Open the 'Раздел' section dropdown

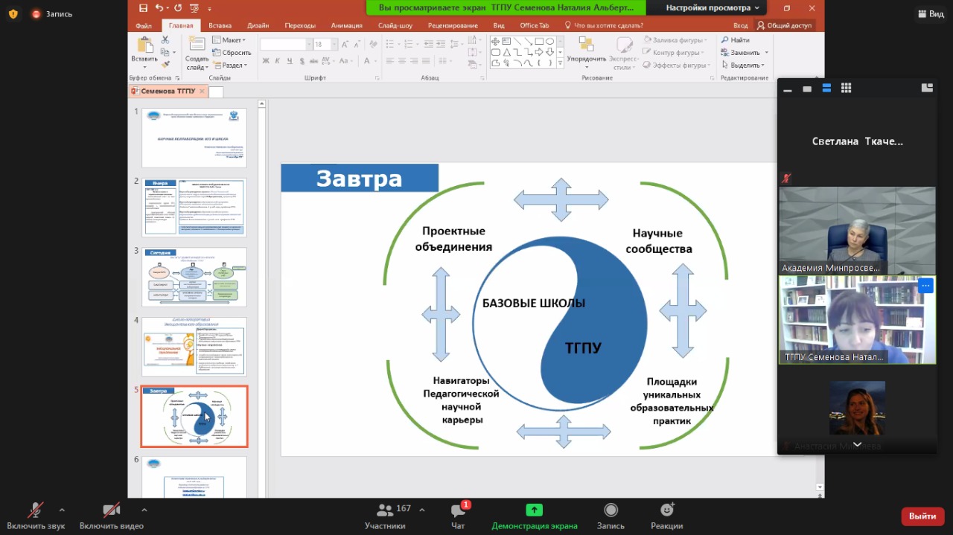(x=230, y=65)
